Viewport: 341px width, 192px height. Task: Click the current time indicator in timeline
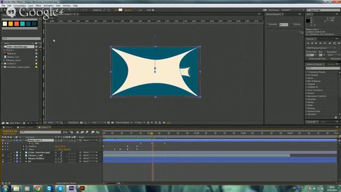(152, 133)
